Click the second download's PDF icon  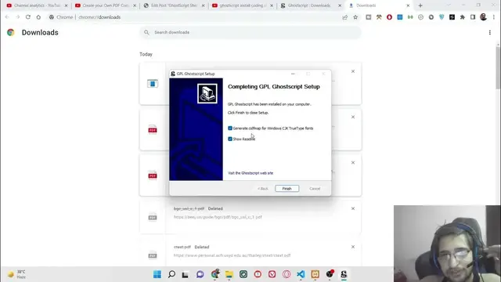tap(153, 130)
